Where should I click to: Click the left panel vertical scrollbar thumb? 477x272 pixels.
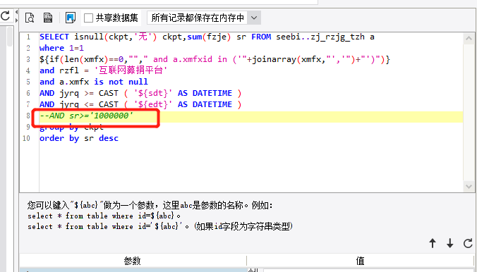click(9, 37)
